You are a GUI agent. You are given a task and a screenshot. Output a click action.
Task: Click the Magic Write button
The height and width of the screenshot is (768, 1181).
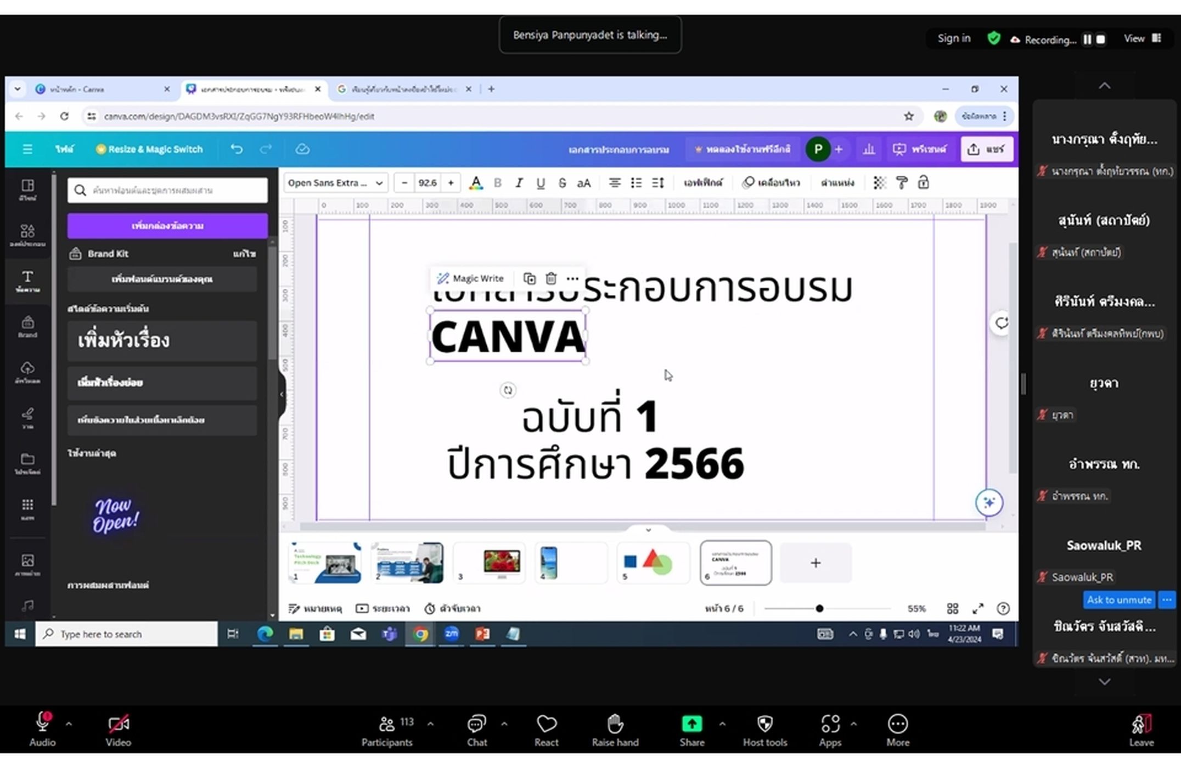point(470,278)
